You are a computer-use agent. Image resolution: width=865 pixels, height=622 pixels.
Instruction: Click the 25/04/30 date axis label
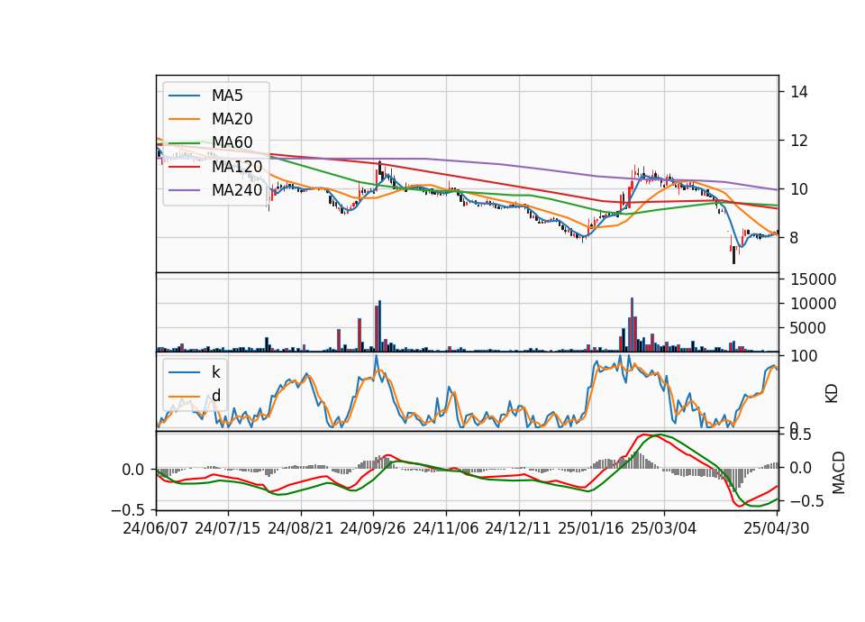(x=777, y=528)
